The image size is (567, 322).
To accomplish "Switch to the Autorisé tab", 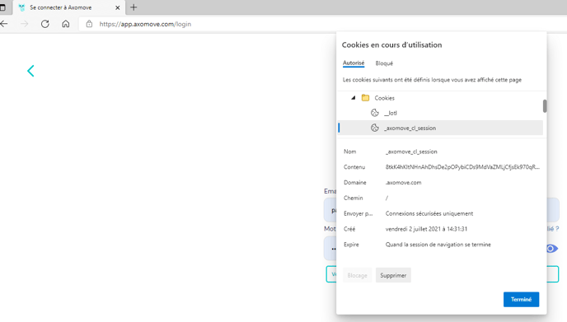I will pos(354,63).
